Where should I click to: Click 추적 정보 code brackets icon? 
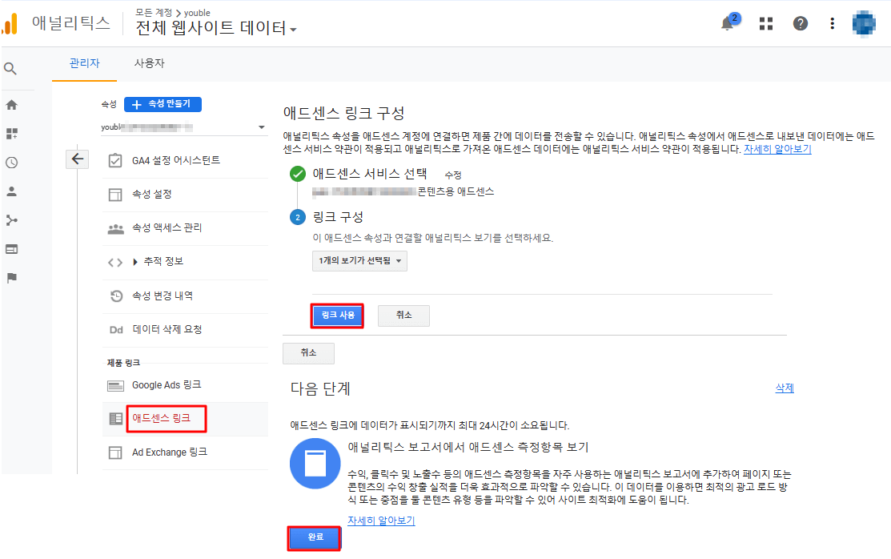point(114,262)
